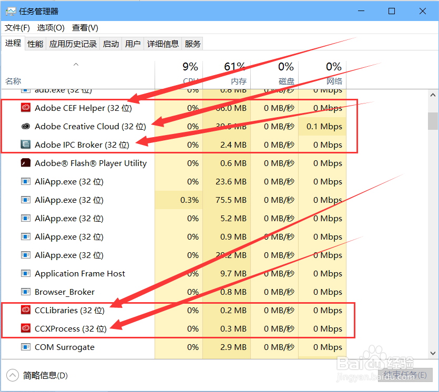Screen dimensions: 439x392
Task: Click the 9.7 MB memory cell
Action: click(227, 273)
